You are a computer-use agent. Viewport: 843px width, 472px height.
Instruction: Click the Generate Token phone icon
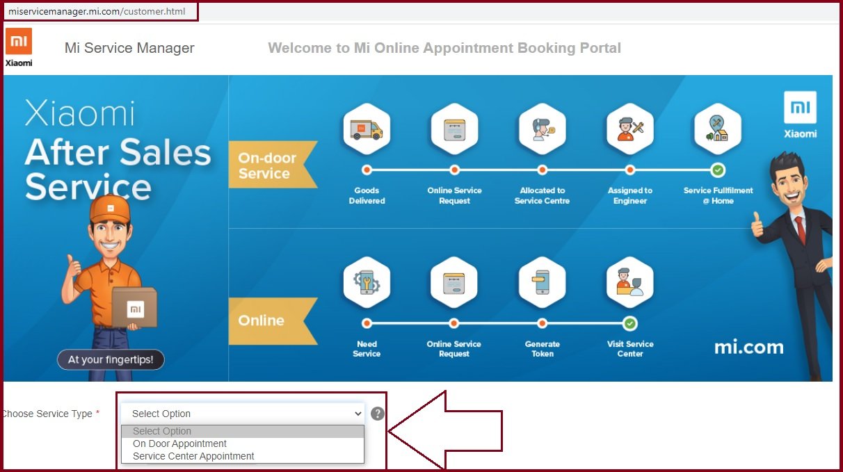pyautogui.click(x=542, y=282)
